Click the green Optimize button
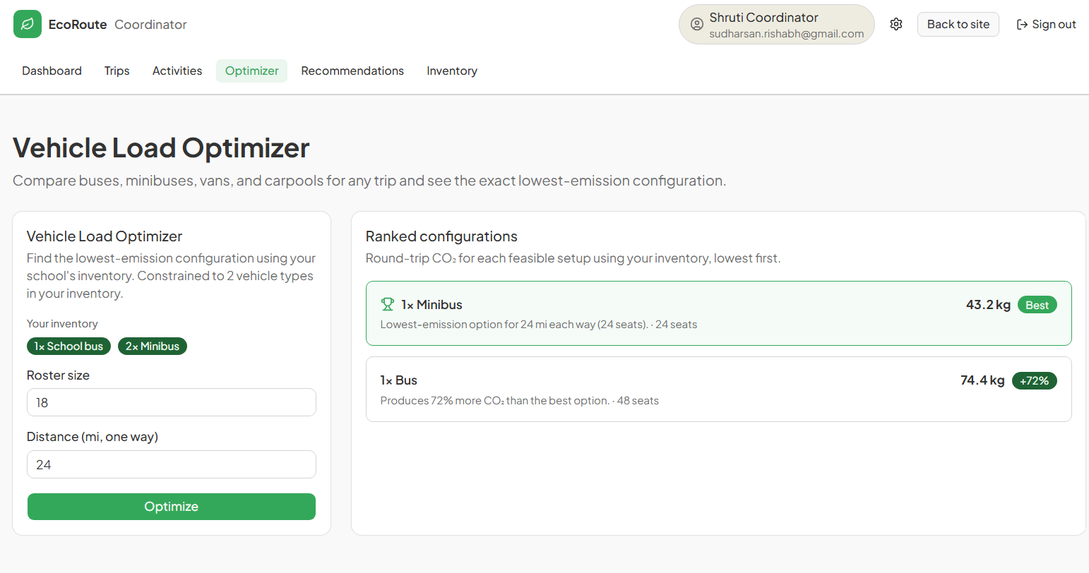 [172, 507]
